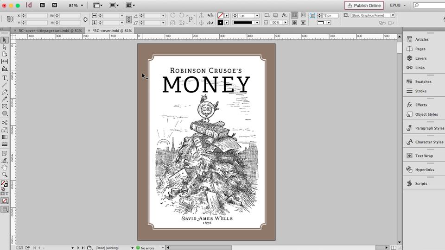Click the fill and stroke swatch in toolbox

click(4, 184)
